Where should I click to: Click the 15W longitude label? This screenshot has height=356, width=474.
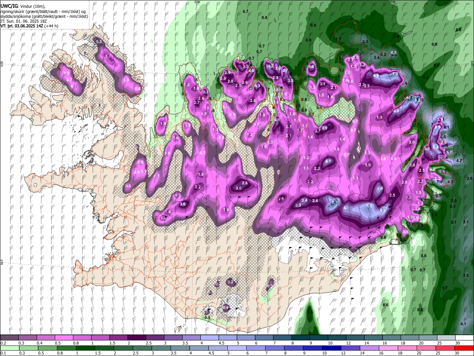click(393, 2)
